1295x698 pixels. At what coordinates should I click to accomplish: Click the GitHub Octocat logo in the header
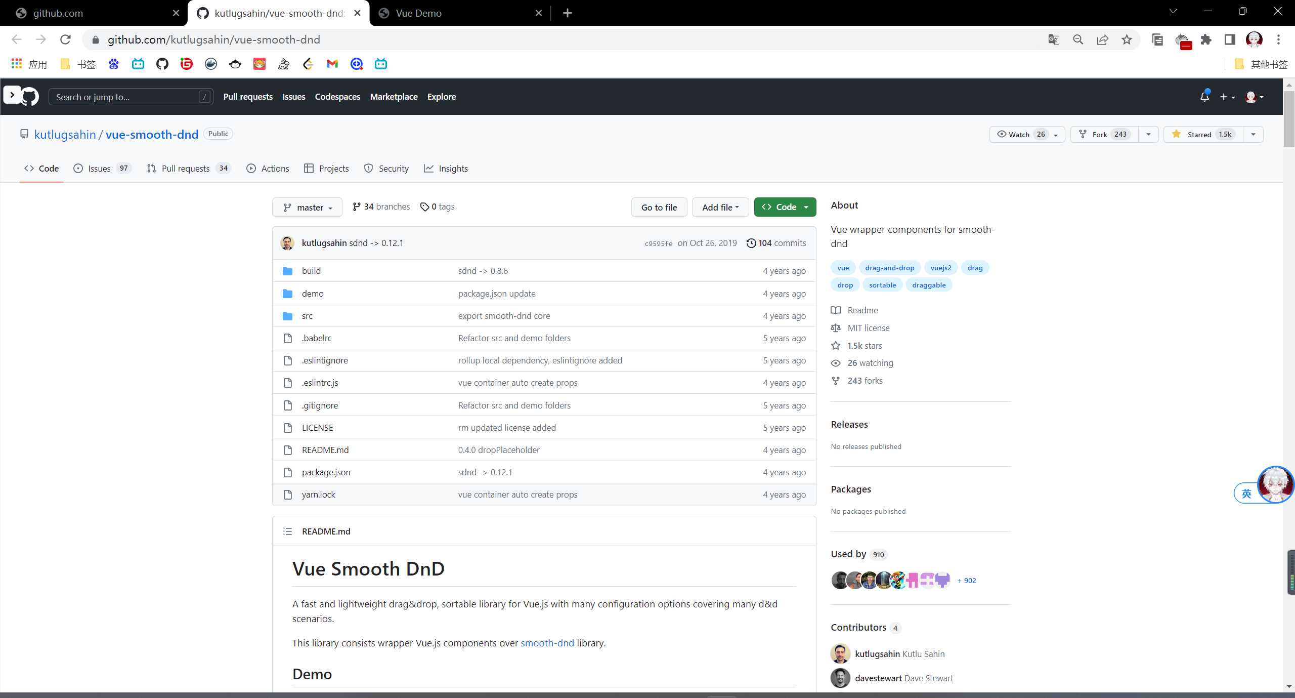(30, 97)
